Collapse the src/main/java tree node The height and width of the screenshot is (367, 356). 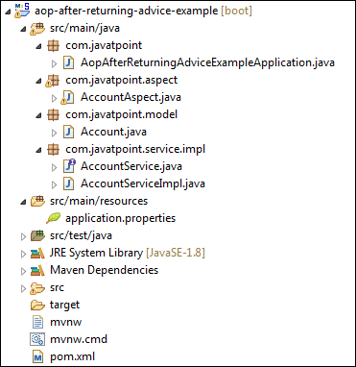coord(23,29)
